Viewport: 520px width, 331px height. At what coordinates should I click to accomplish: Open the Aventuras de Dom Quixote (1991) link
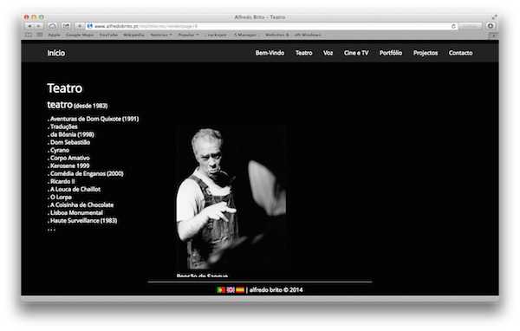93,119
